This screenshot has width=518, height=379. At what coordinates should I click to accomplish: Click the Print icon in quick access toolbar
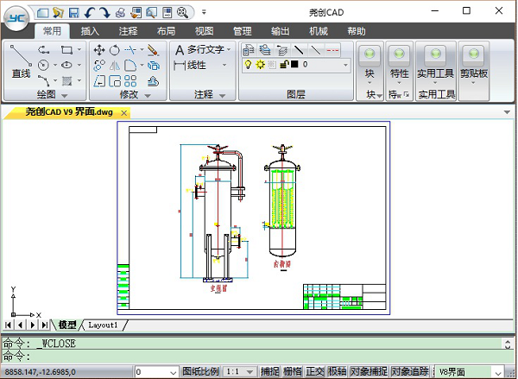[x=120, y=13]
